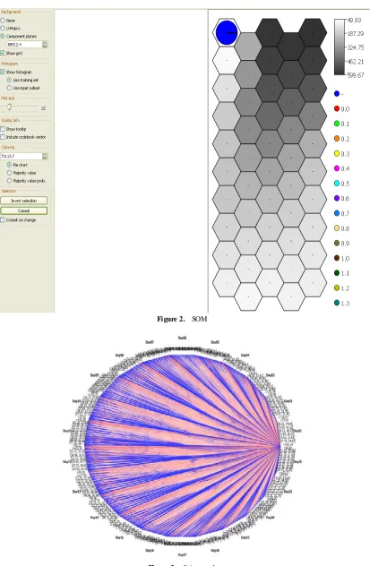370x566 pixels.
Task: Click the red 0.0 legend dot
Action: pos(337,108)
